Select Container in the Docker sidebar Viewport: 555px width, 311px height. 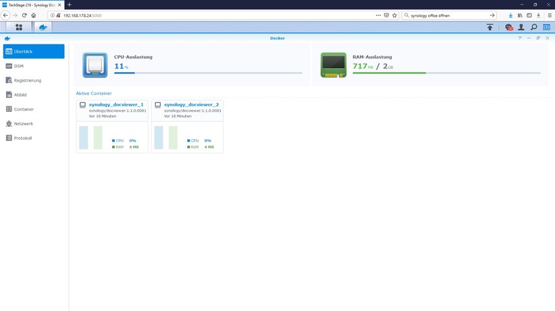coord(24,109)
